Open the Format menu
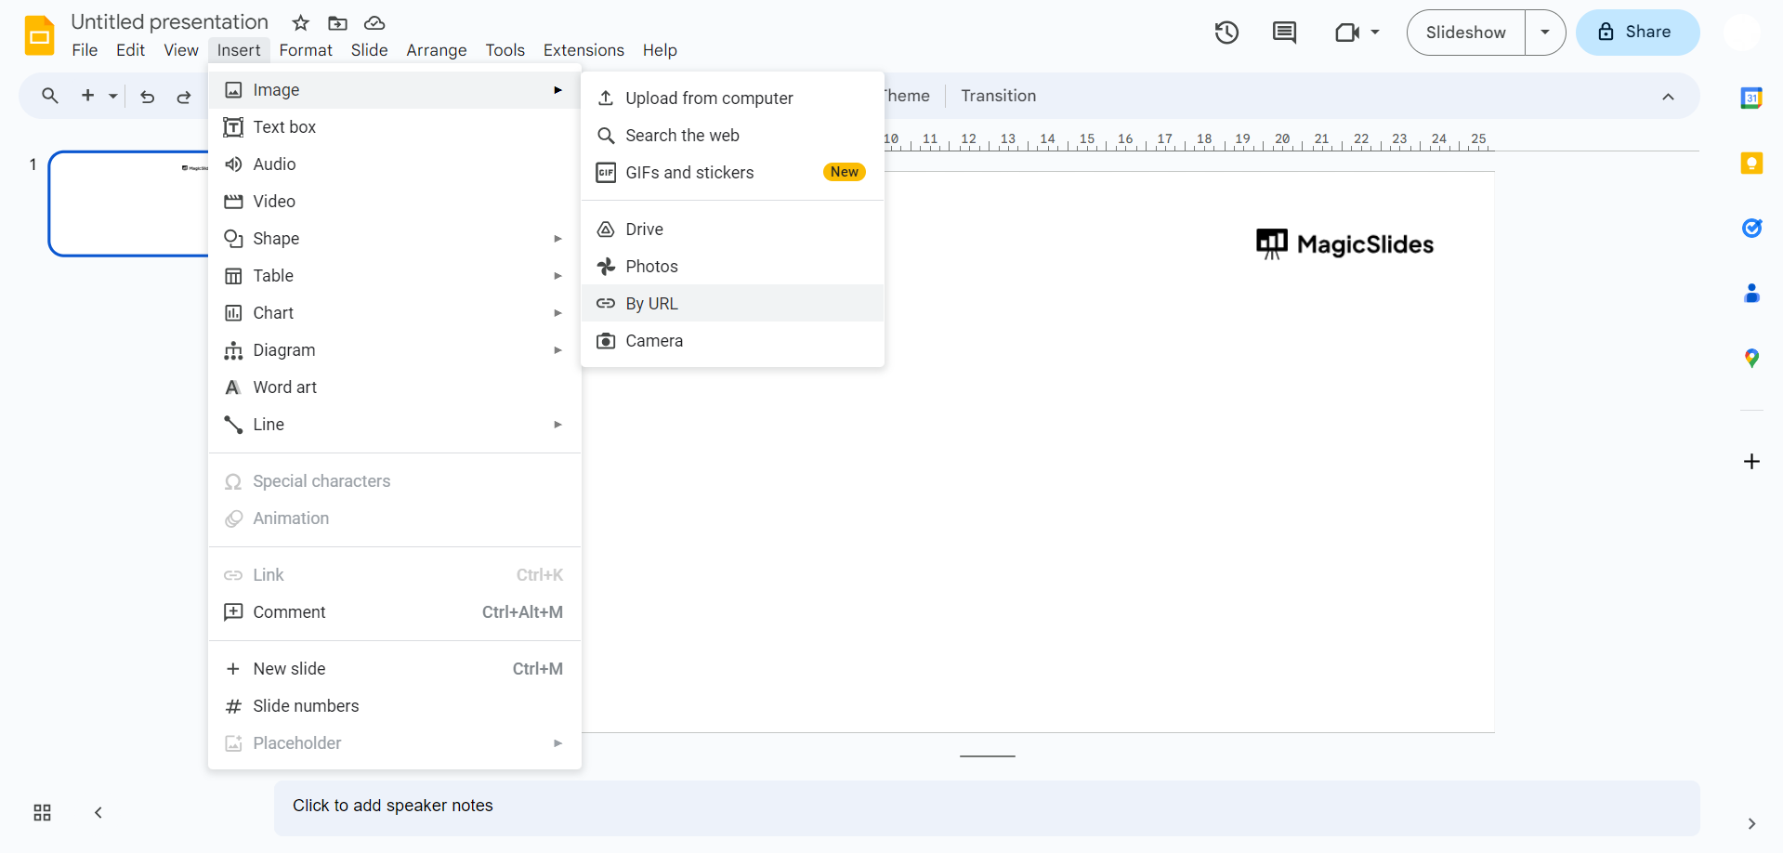Viewport: 1783px width, 853px height. 306,50
